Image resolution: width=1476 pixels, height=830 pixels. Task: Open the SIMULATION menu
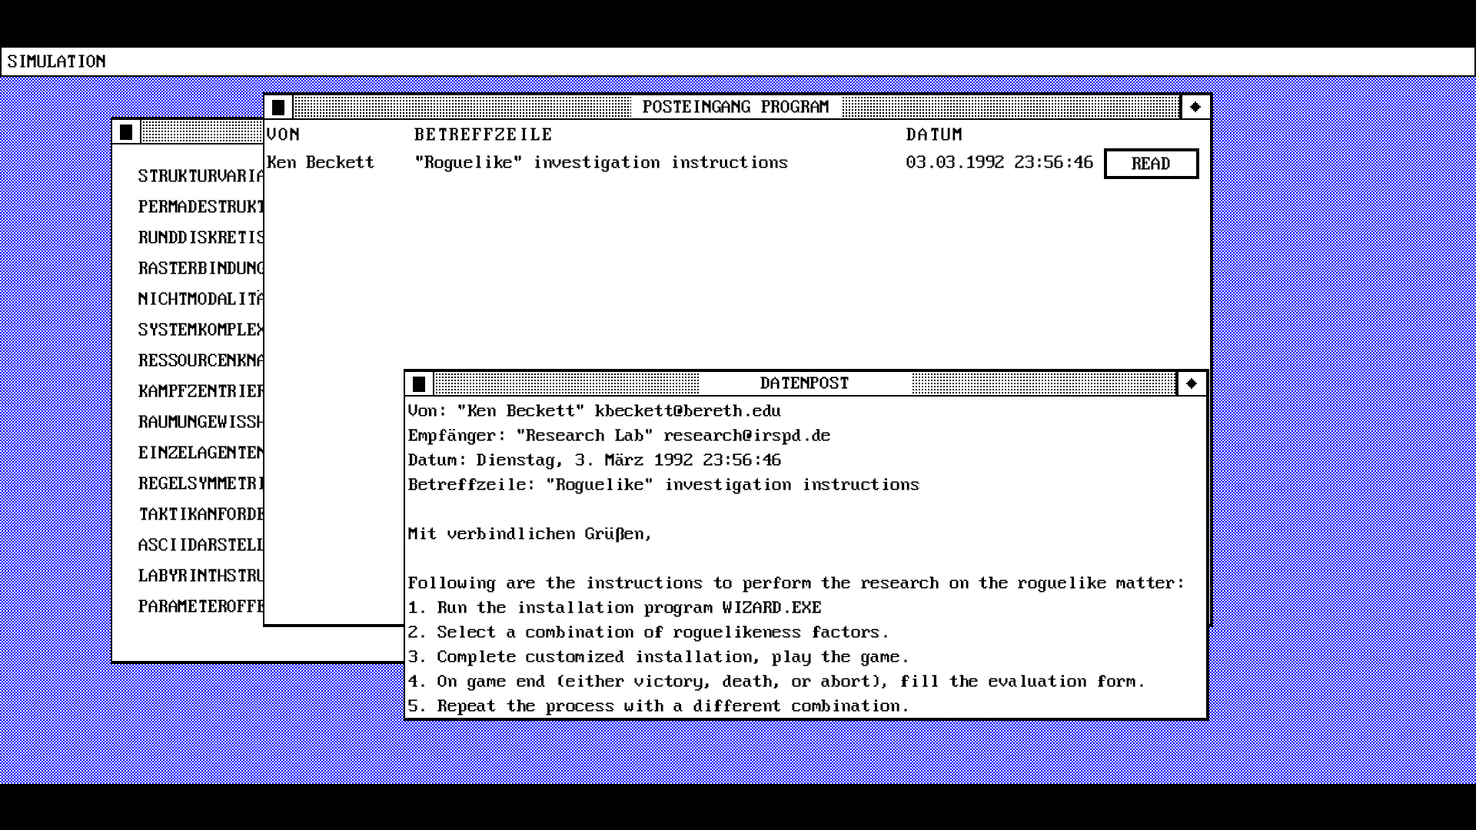56,61
